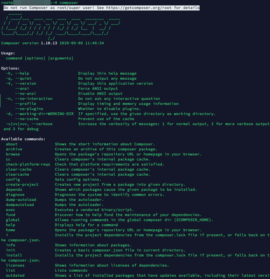This screenshot has height=279, width=270.
Task: Click the "--no-ansi" option
Action: coord(25,94)
